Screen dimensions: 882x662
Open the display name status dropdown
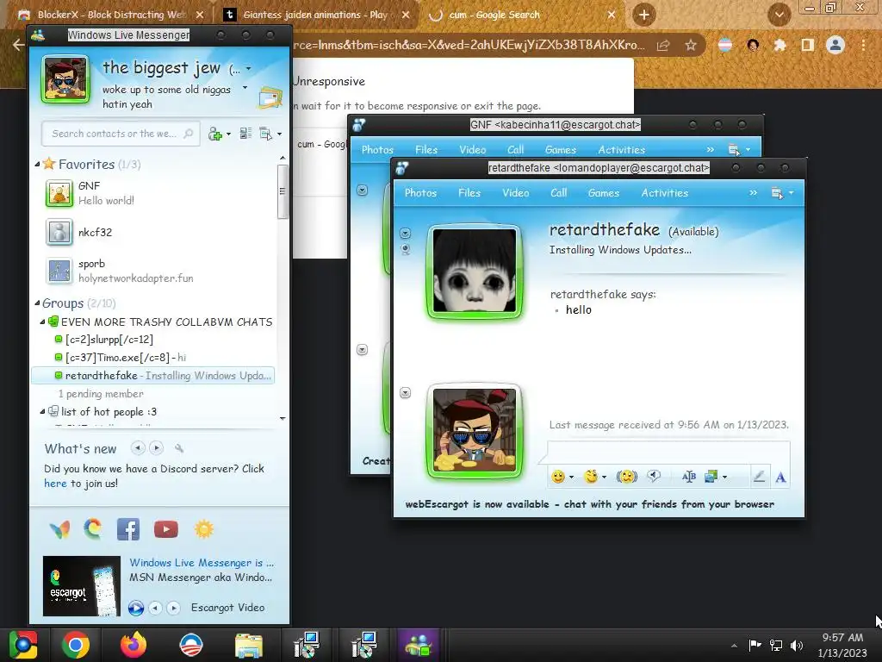(249, 69)
